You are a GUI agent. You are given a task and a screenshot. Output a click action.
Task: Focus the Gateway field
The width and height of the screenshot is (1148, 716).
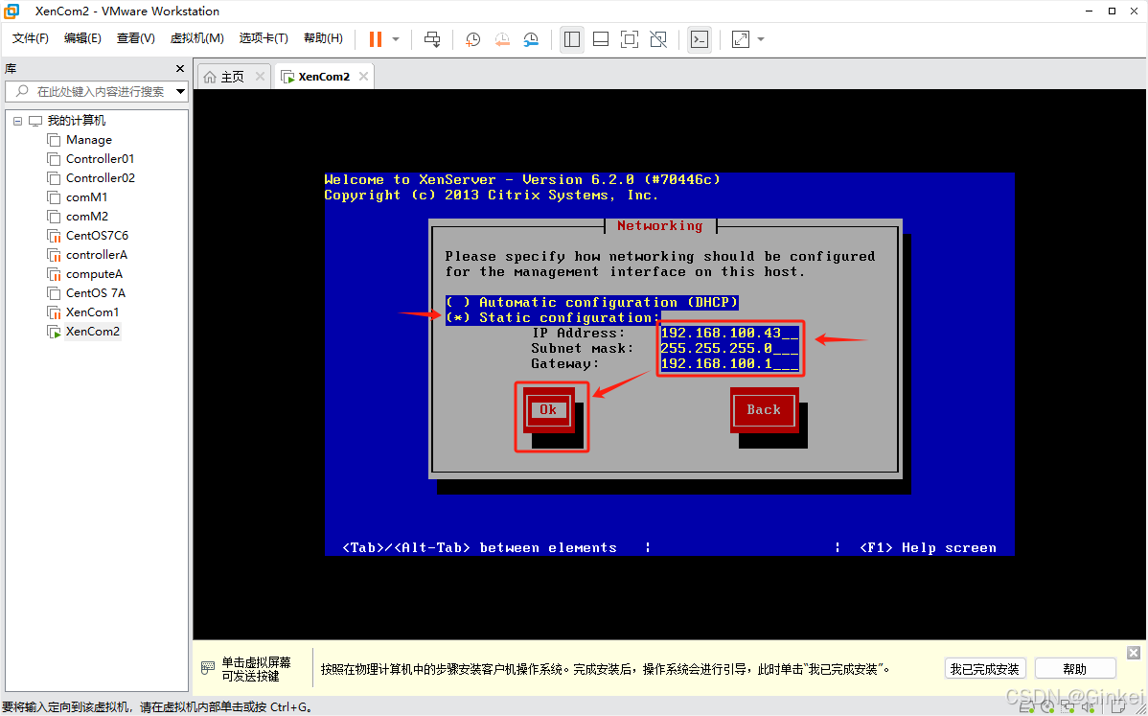[729, 364]
